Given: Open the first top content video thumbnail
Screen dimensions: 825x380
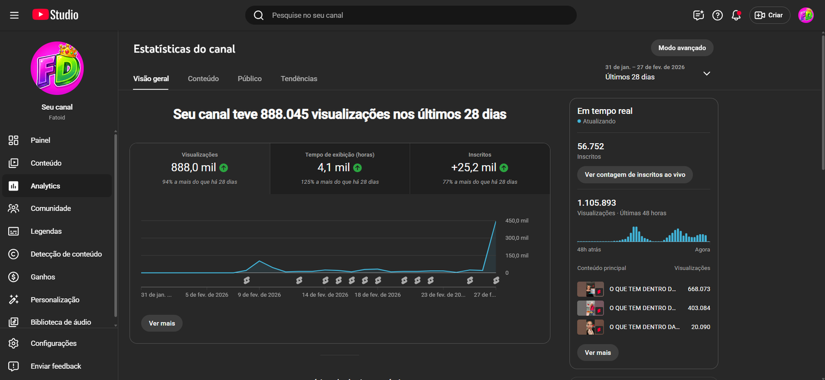Looking at the screenshot, I should (x=590, y=289).
